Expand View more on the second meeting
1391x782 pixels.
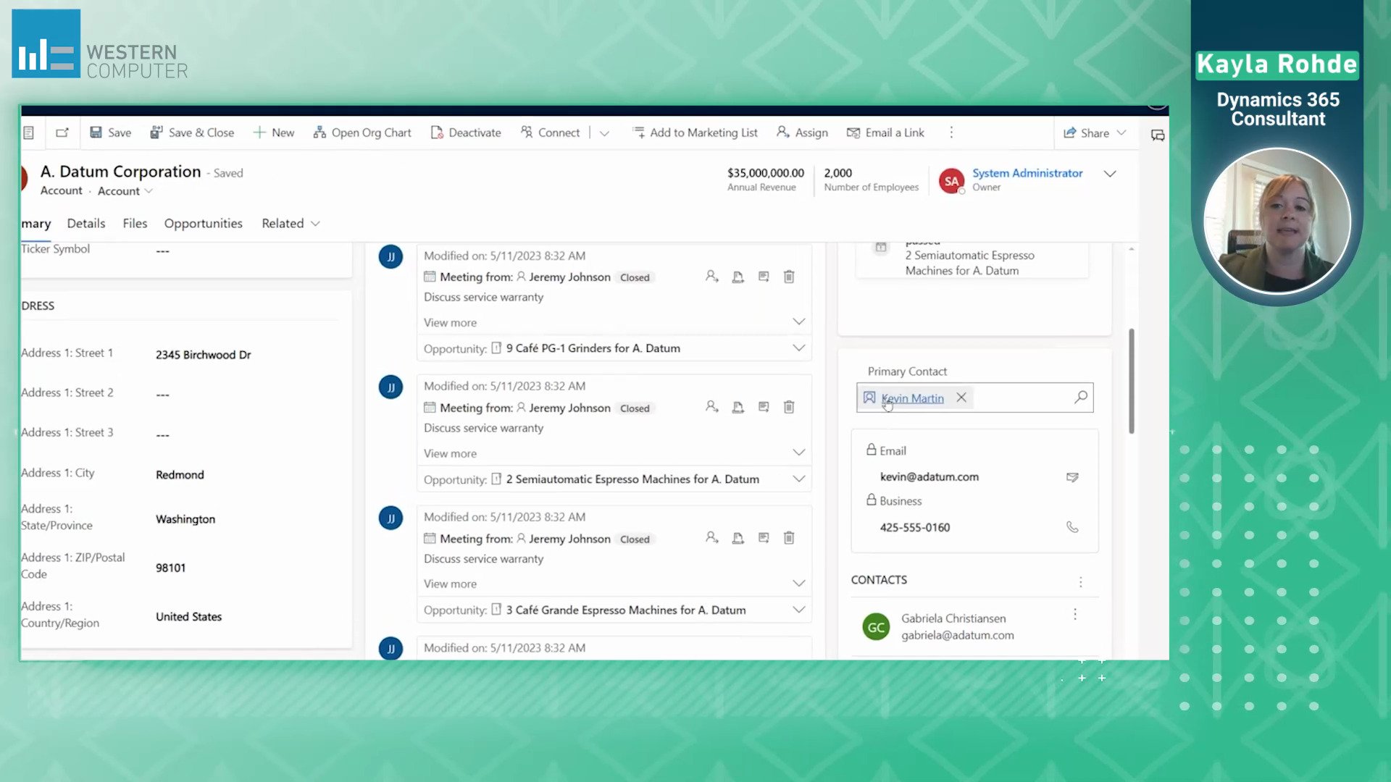[x=799, y=452]
